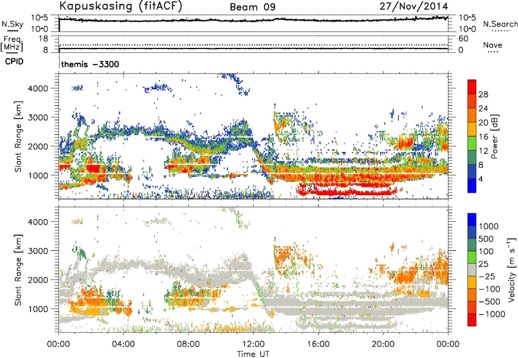Screen dimensions: 518x358
Task: Click the '4000' tick of the power panel
Action: pyautogui.click(x=38, y=89)
